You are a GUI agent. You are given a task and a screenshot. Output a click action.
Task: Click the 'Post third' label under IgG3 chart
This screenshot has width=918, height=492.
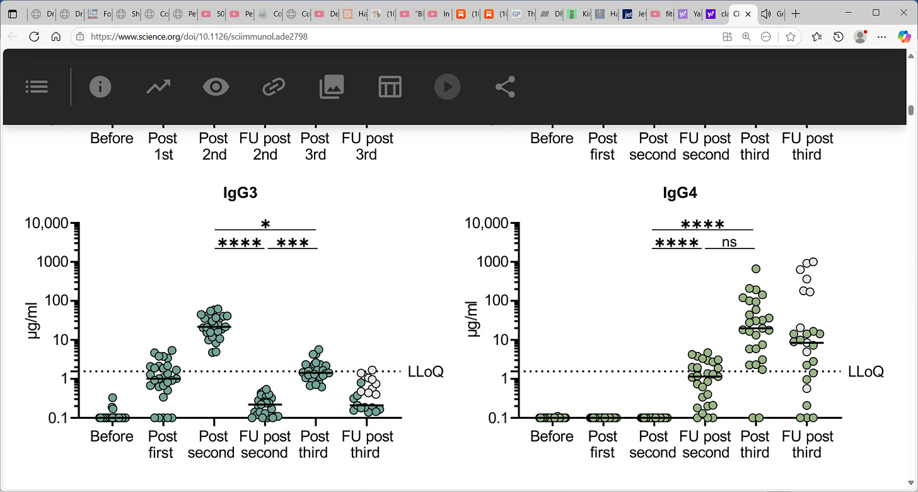(x=315, y=444)
